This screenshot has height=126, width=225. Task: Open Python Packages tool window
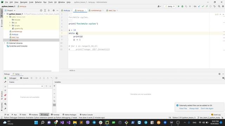click(70, 115)
